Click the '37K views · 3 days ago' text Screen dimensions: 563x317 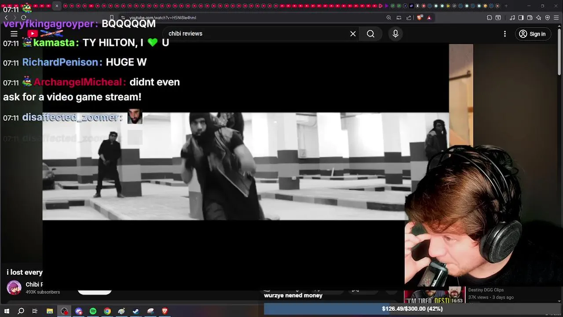tap(491, 297)
